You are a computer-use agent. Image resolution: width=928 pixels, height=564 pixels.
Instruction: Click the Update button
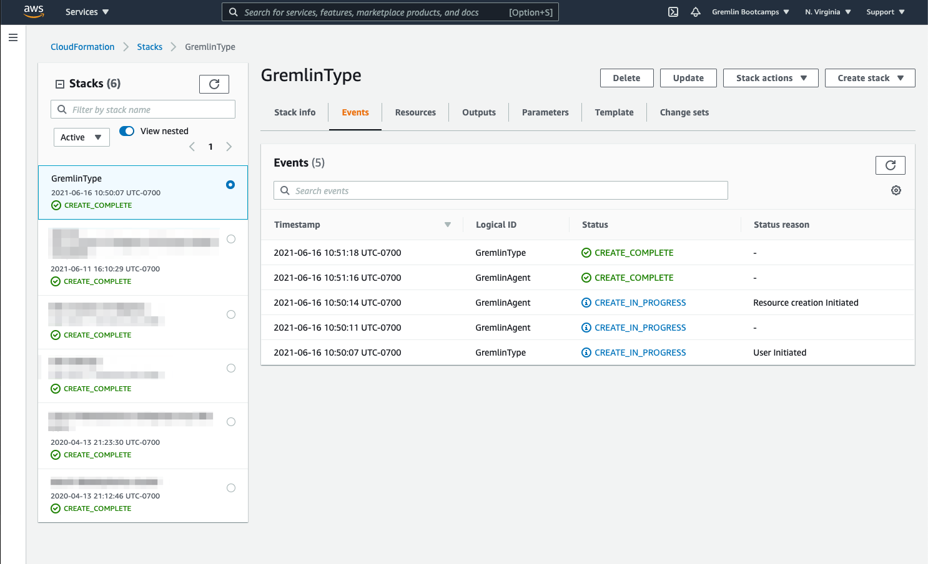[688, 78]
